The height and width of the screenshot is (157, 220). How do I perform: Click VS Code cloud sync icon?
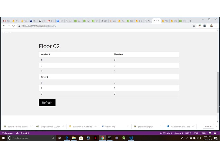click(17, 133)
